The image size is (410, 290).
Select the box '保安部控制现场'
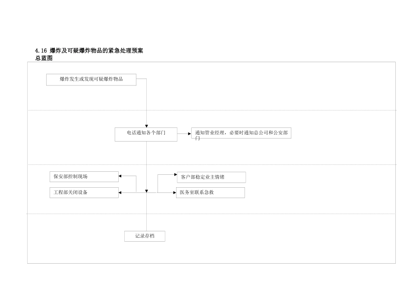(x=84, y=177)
